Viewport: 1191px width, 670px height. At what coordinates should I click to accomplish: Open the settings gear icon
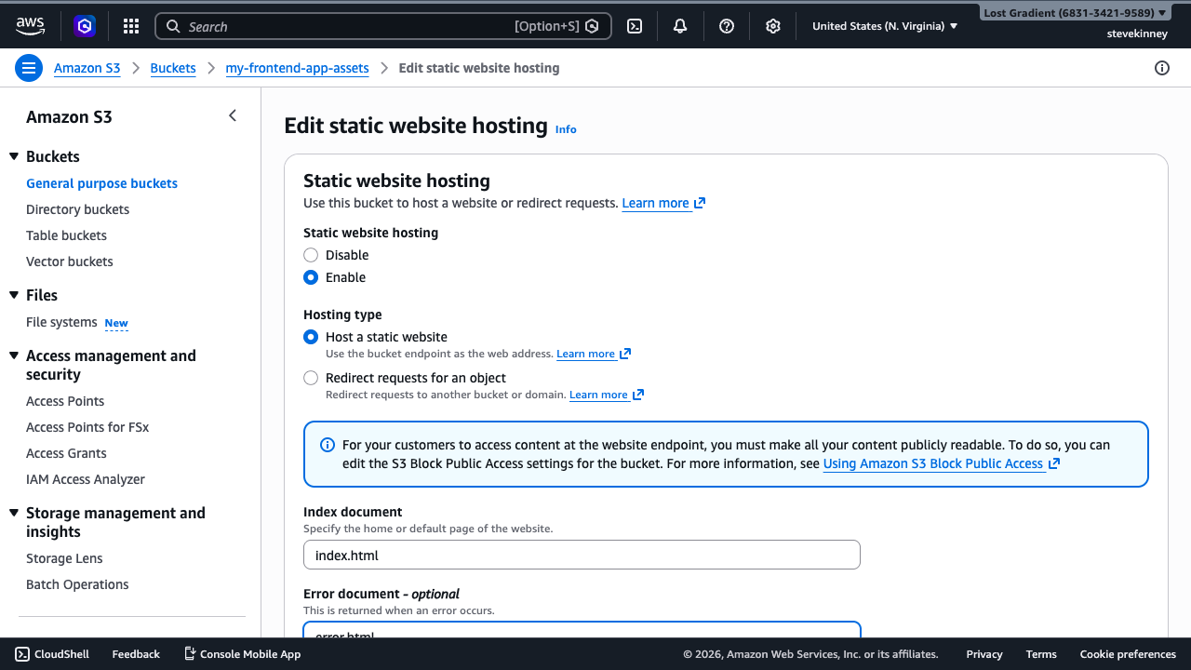[772, 26]
